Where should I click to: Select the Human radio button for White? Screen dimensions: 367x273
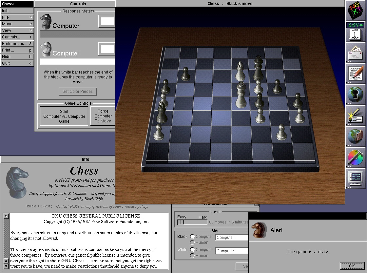tap(192, 256)
